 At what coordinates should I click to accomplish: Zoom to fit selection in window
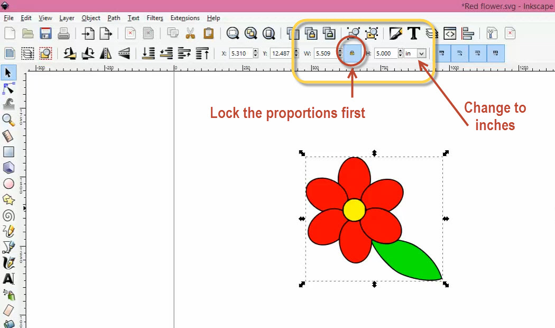(233, 33)
